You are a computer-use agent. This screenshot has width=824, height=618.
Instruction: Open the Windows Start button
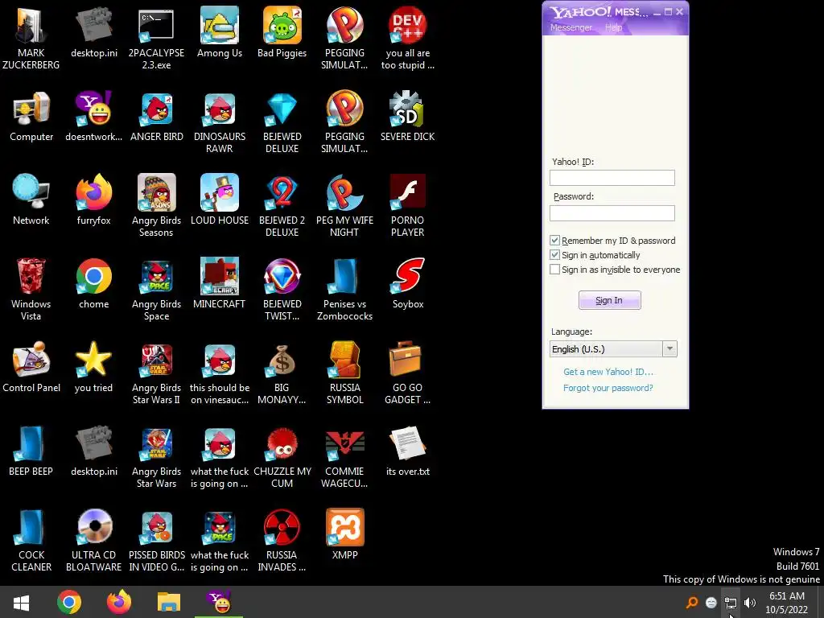point(22,602)
